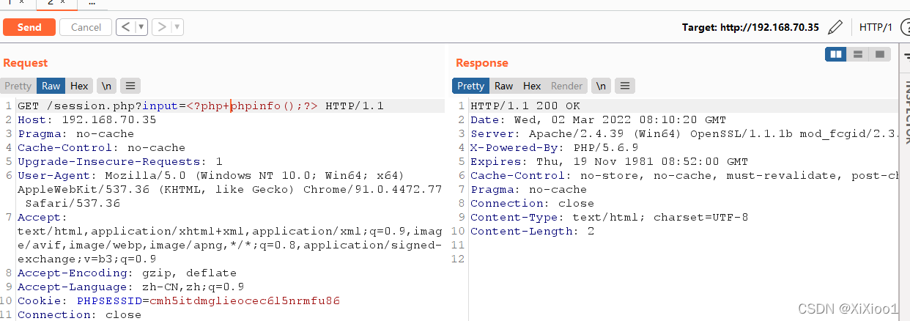910x321 pixels.
Task: Click the Host: 192.168.70.35 header
Action: [87, 119]
